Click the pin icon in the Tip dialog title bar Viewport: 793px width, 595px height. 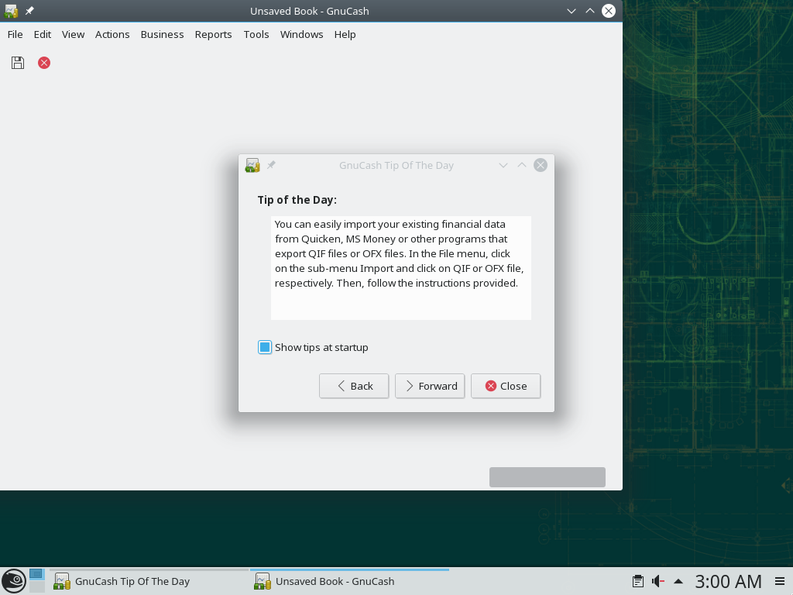pos(271,165)
